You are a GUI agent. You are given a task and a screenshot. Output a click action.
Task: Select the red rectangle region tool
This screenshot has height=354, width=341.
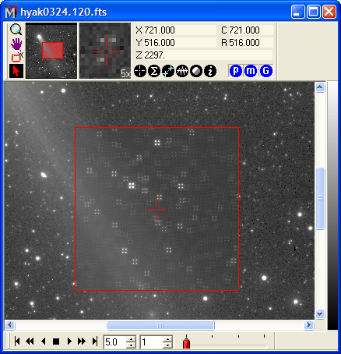16,57
